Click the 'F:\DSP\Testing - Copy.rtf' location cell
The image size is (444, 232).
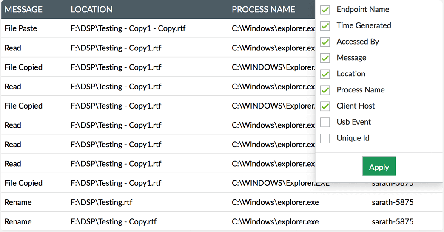click(x=114, y=221)
